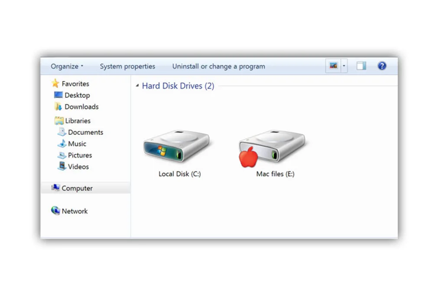
Task: Click the Network globe icon
Action: click(x=55, y=211)
